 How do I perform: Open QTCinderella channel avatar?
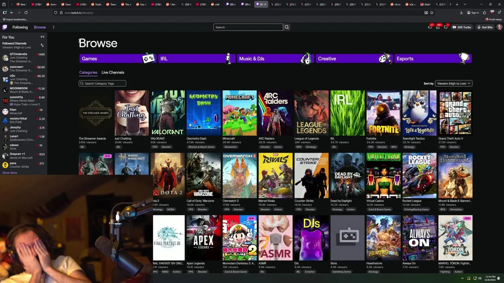tap(5, 58)
